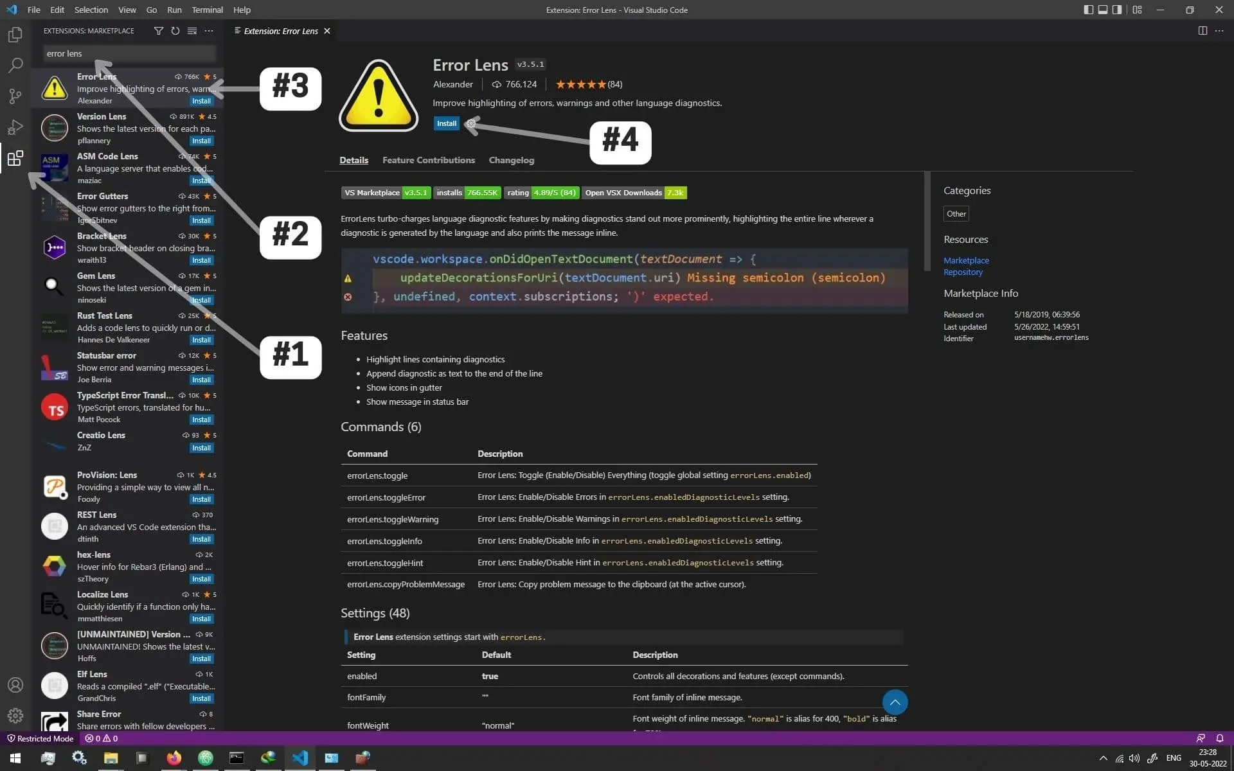1234x771 pixels.
Task: Open the Repository resource link
Action: click(963, 272)
